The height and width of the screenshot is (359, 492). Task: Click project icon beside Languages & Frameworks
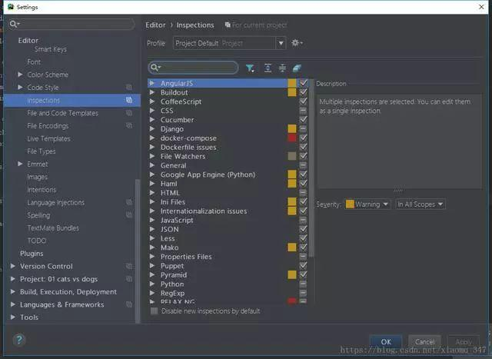click(129, 304)
